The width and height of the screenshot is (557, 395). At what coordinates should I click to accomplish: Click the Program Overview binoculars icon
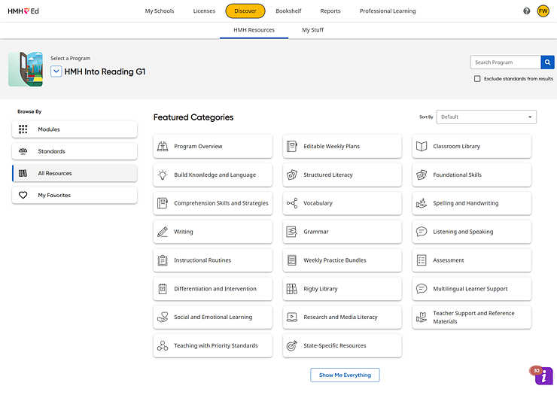coord(163,147)
